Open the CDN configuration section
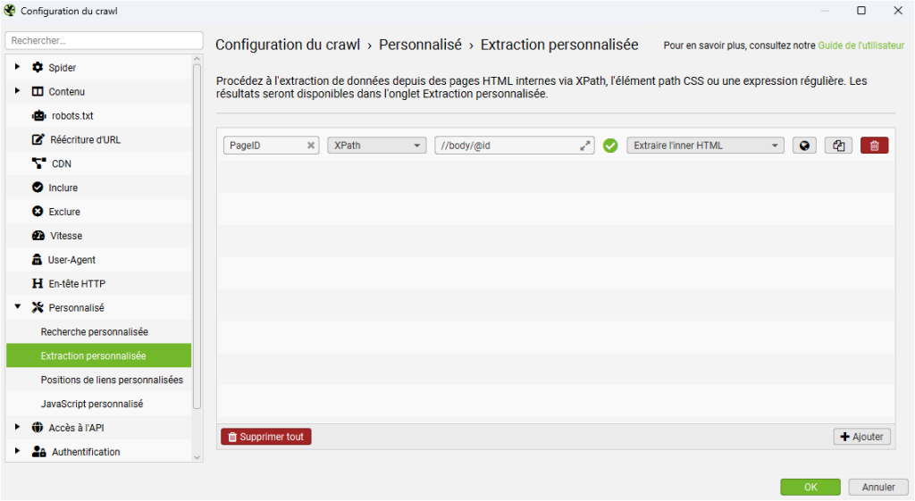This screenshot has height=501, width=915. [x=61, y=163]
